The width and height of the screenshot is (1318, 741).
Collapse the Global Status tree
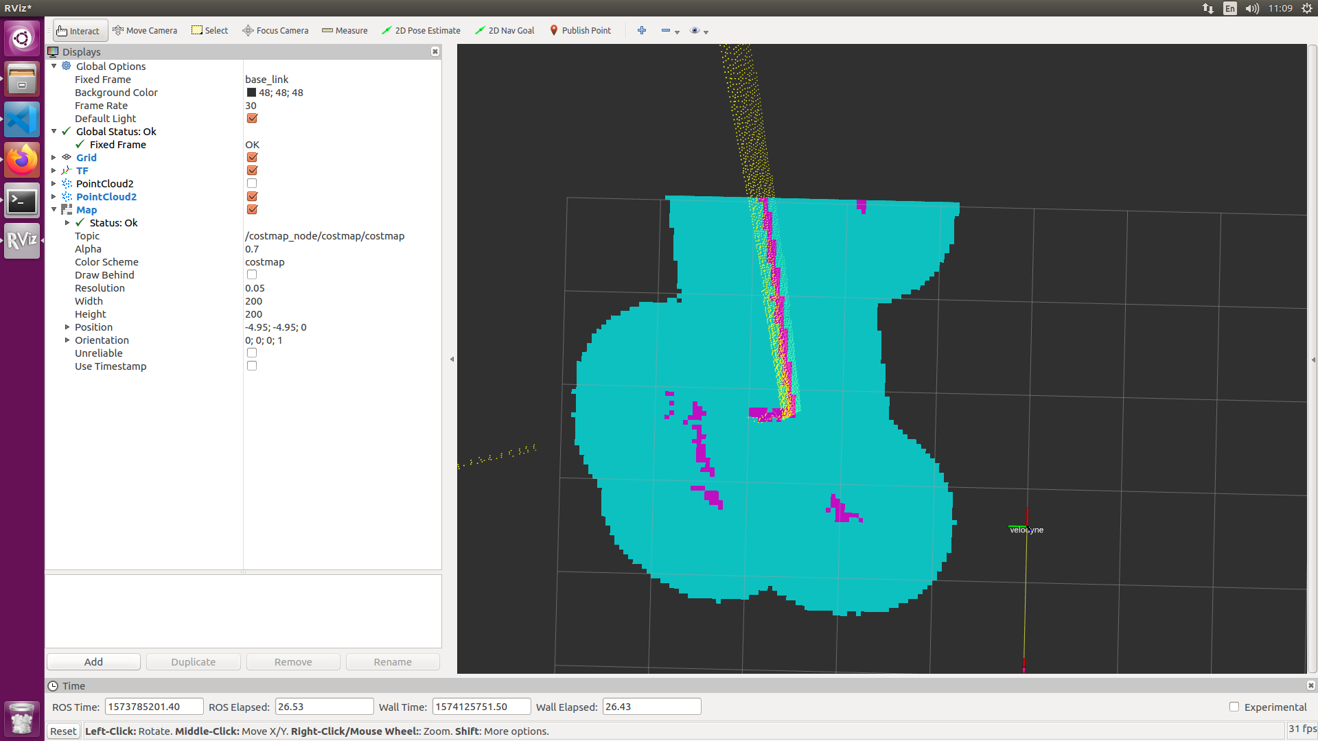[54, 131]
